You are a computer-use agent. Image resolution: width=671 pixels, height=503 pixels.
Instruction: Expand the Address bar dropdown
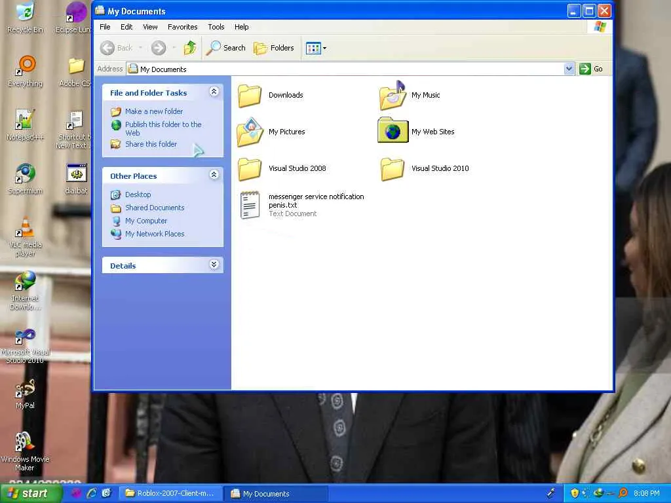point(569,69)
